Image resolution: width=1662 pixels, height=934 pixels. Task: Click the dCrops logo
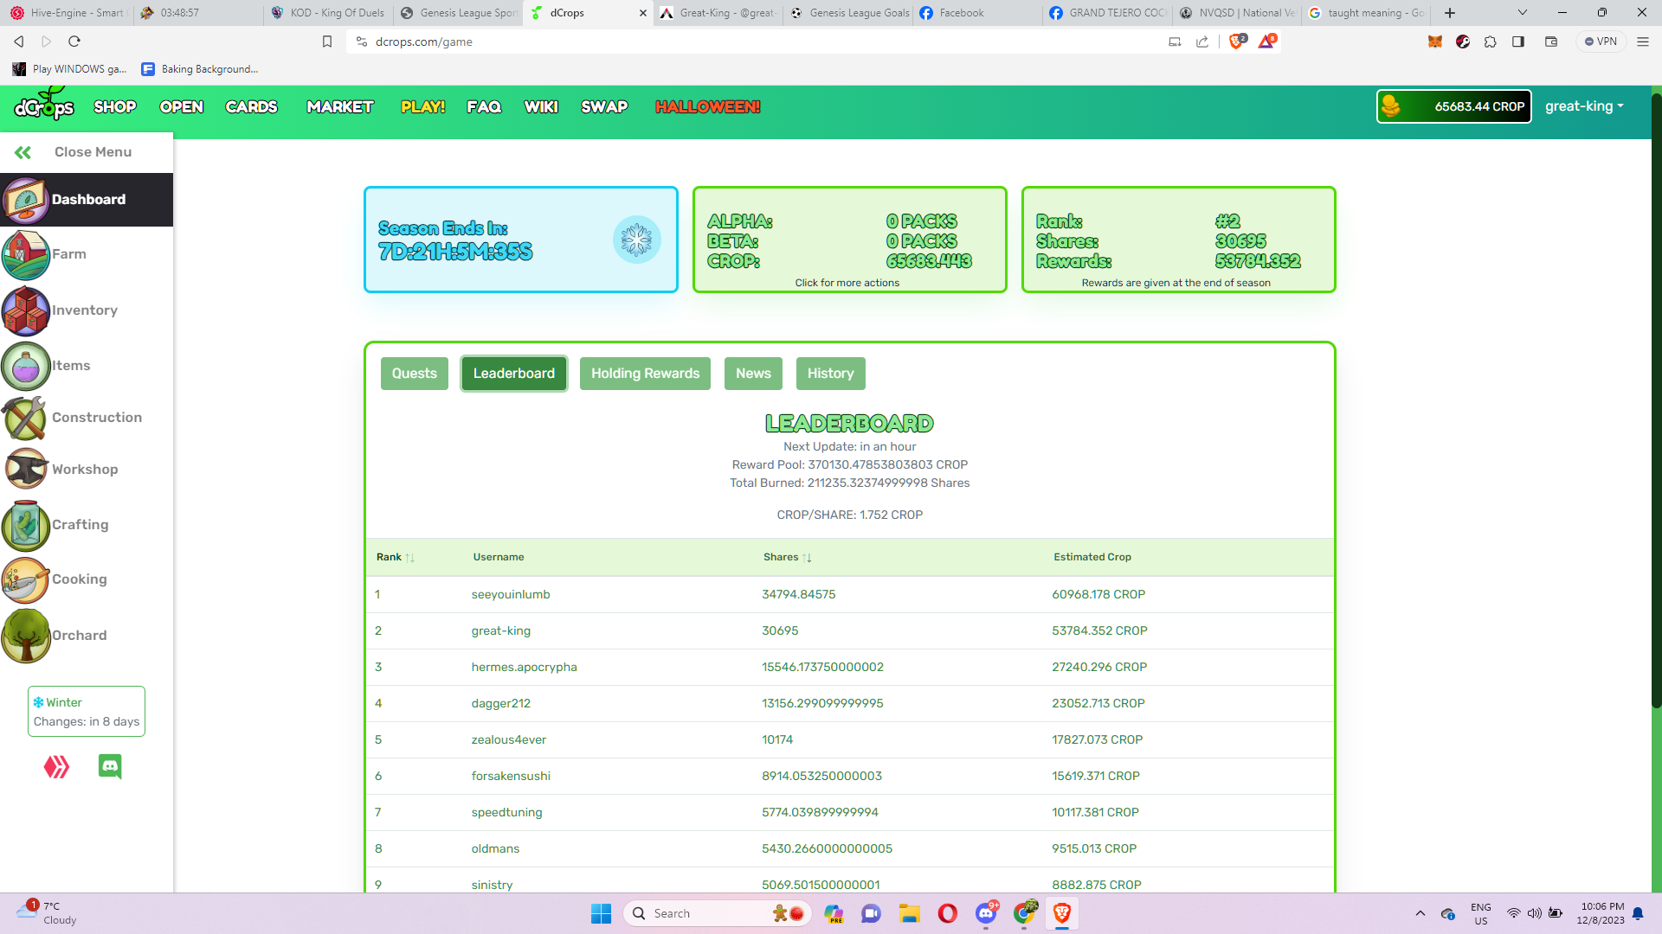(44, 105)
